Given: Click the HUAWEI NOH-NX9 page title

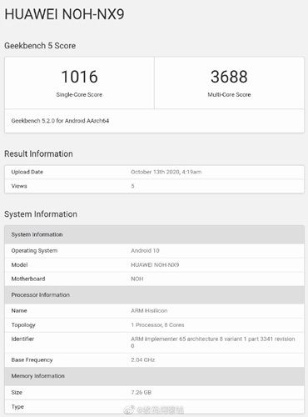Looking at the screenshot, I should [x=64, y=14].
